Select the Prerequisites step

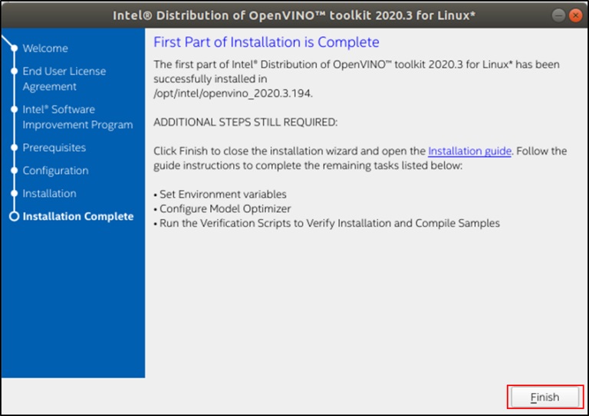coord(54,148)
